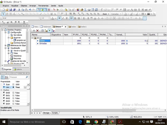This screenshot has height=125, width=167.
Task: Toggle Italic formatting button
Action: [63, 18]
